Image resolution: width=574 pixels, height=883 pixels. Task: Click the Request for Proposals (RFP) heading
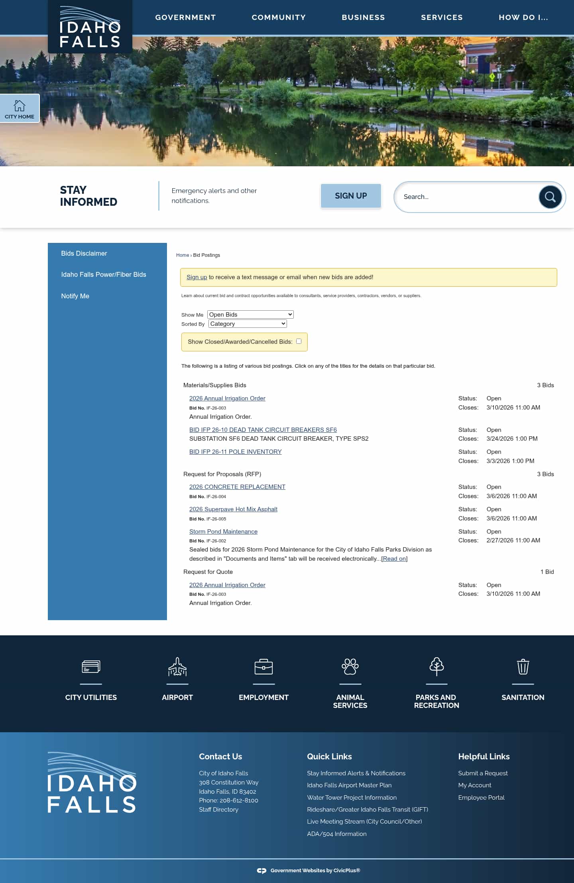[222, 474]
